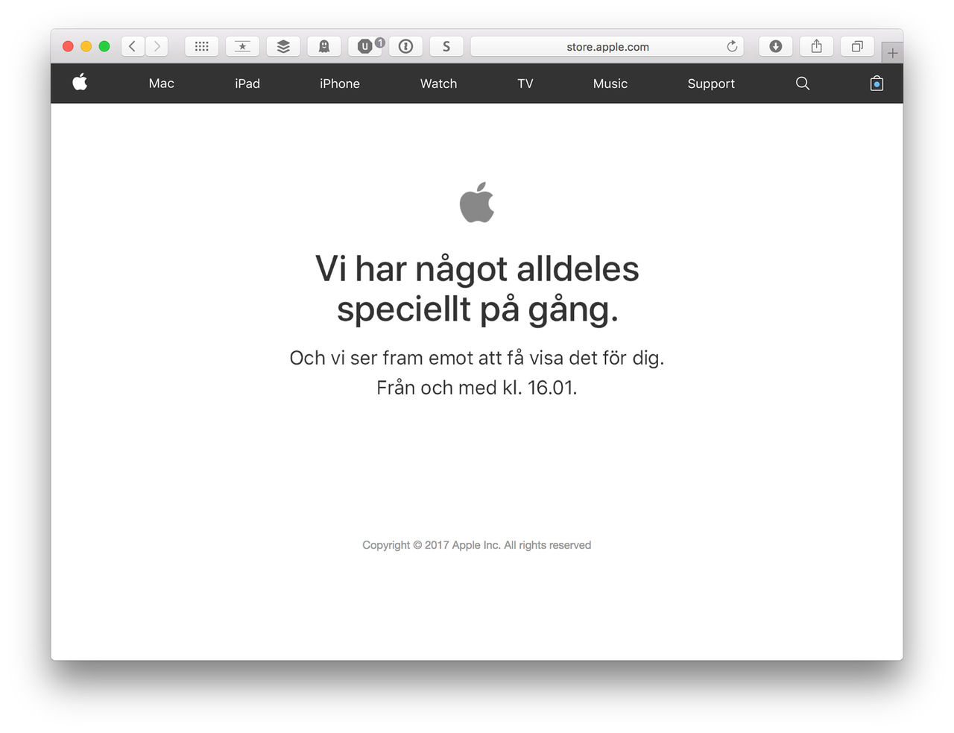This screenshot has height=733, width=954.
Task: Reload the page with the refresh arrow
Action: point(732,46)
